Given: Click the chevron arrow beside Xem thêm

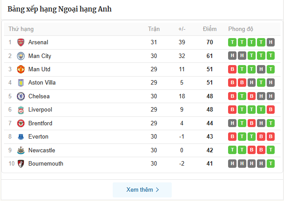Looking at the screenshot, I should pos(157,189).
